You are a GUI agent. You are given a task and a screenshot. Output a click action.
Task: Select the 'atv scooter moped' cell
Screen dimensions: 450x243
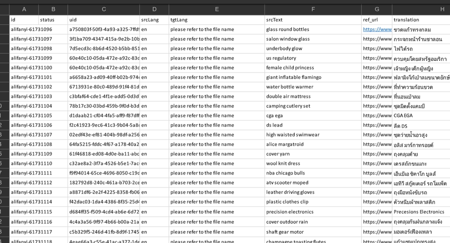point(313,183)
